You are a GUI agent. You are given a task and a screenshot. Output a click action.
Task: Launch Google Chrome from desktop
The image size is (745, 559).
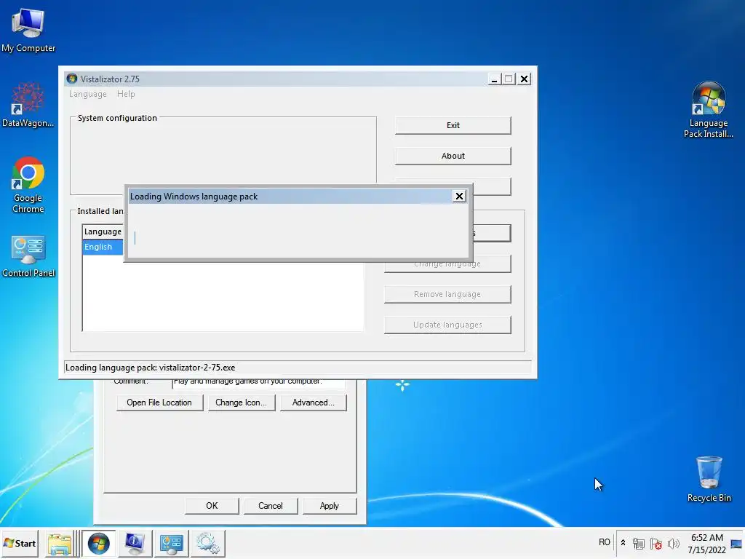coord(28,184)
